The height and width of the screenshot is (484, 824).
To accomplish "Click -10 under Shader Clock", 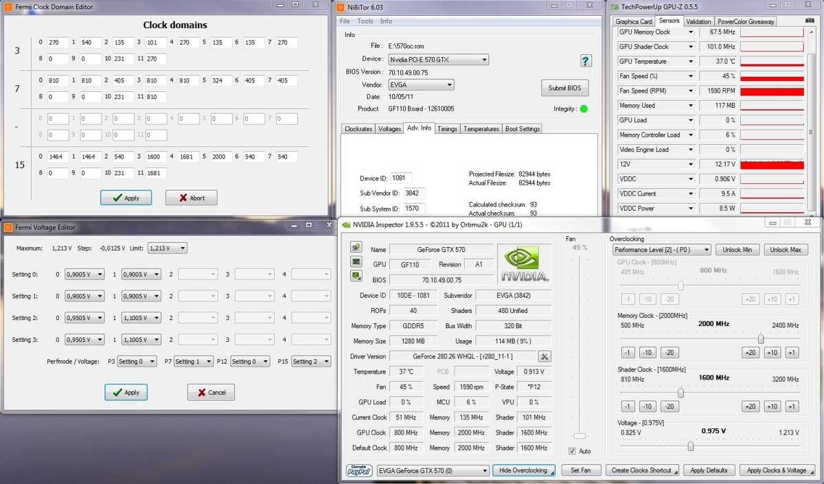I will [x=647, y=406].
